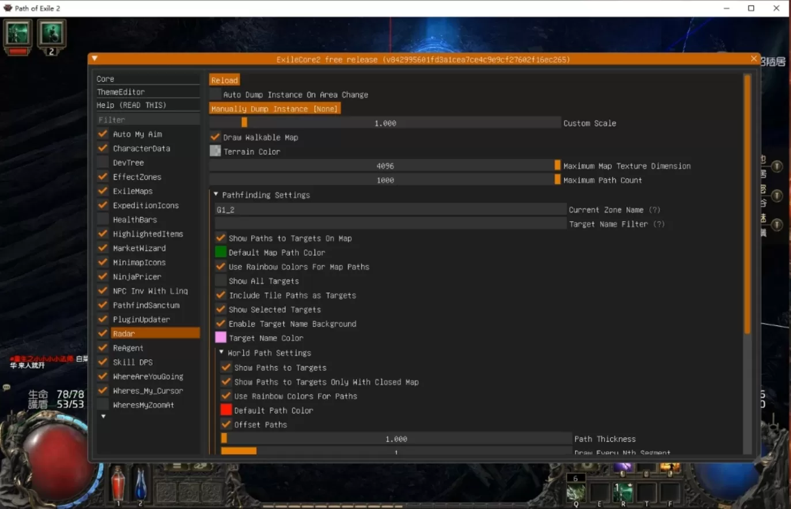Click the orange flame skill icon on hotbar
The image size is (791, 509).
point(670,466)
